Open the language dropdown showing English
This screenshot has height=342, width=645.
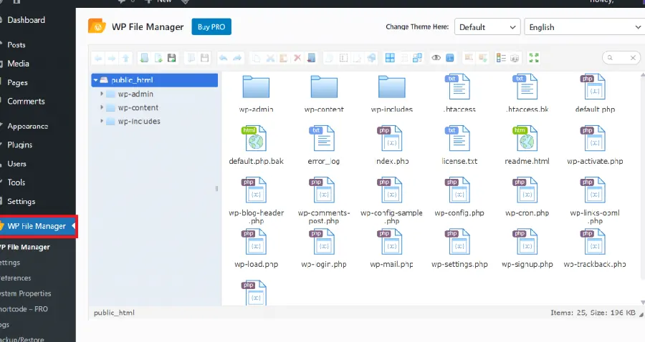click(585, 27)
